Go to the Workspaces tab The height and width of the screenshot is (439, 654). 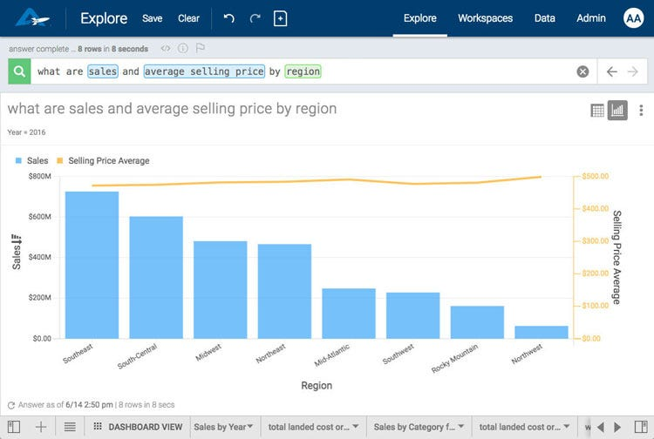tap(485, 18)
